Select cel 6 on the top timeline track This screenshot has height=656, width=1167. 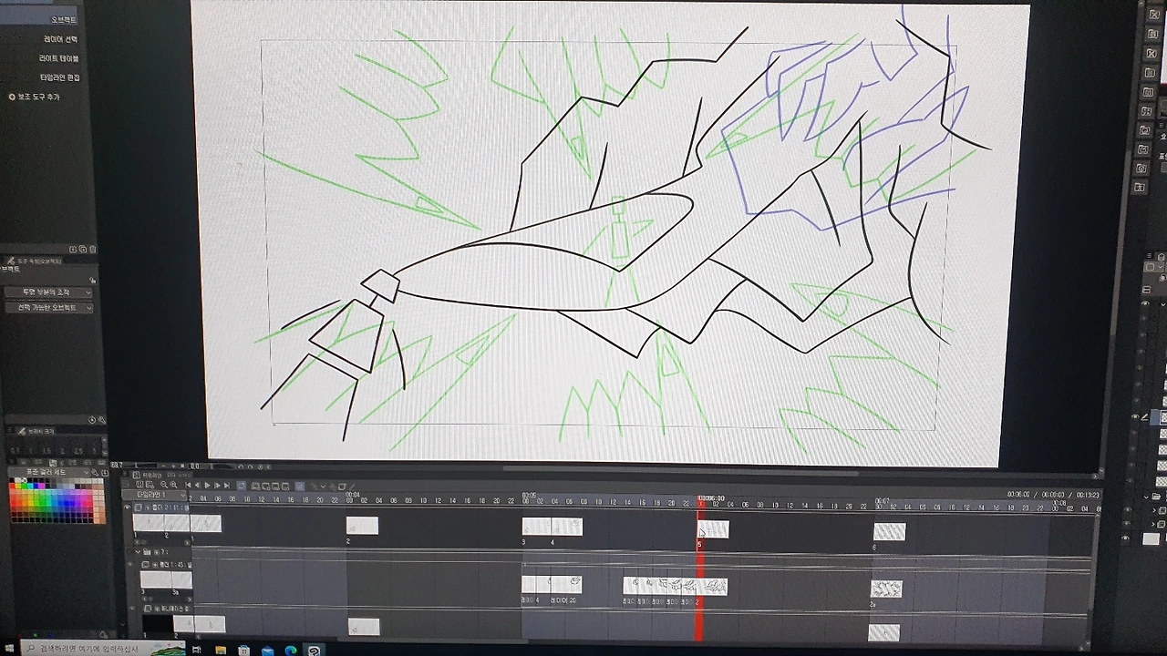[890, 531]
